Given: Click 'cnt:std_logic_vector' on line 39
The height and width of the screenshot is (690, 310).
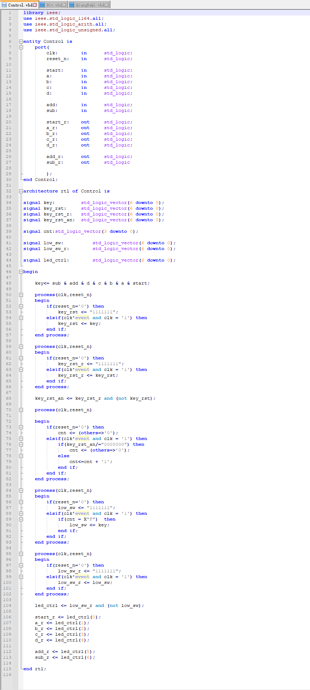Looking at the screenshot, I should (72, 231).
